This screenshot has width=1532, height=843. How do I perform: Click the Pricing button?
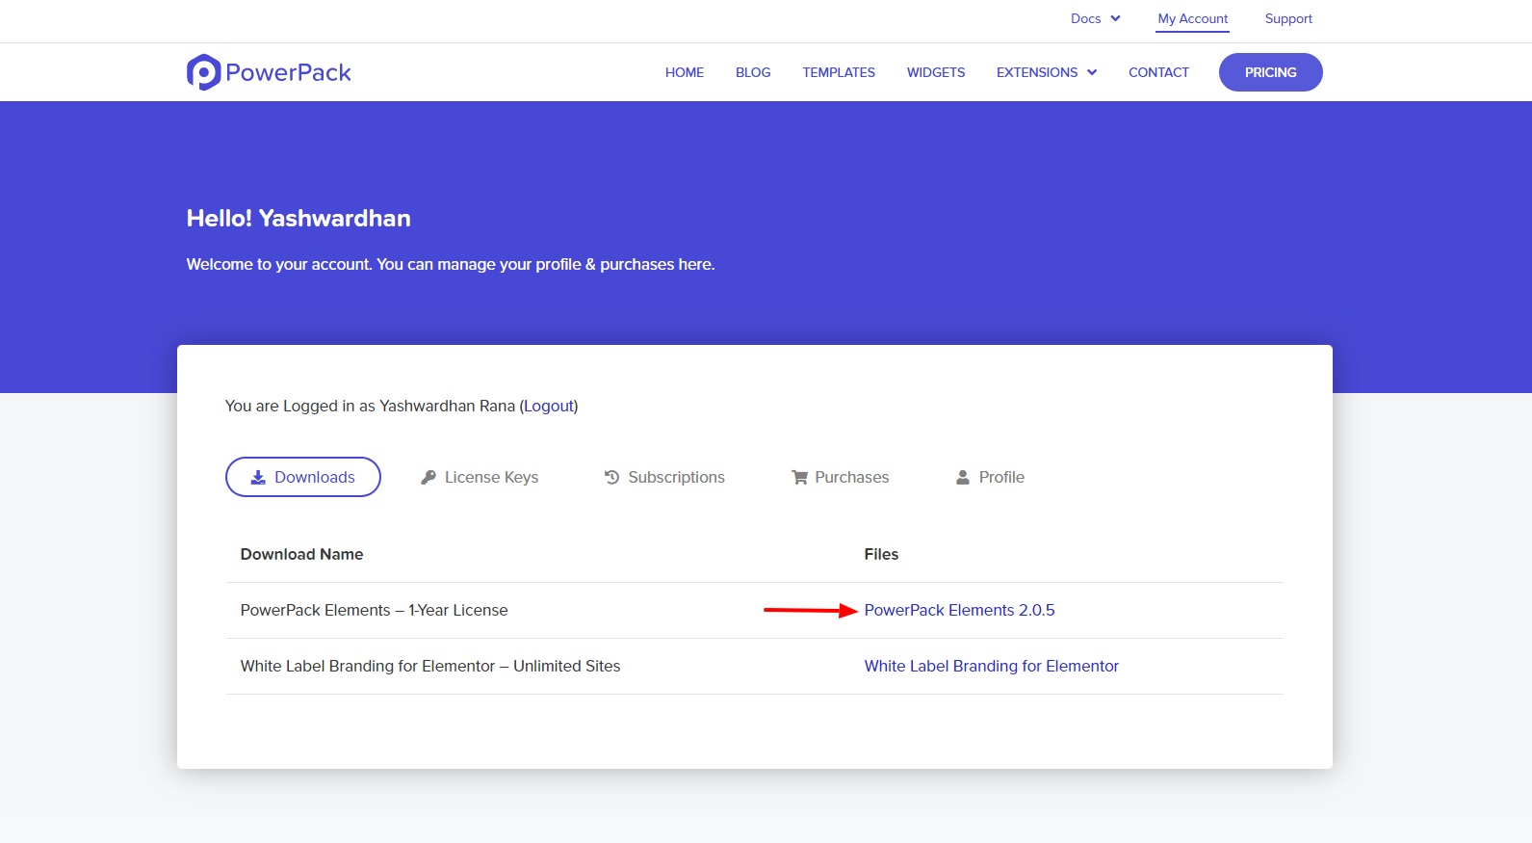(x=1271, y=72)
